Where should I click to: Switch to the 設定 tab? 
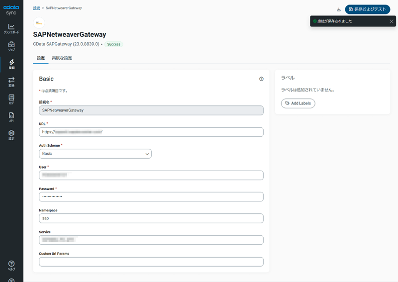pos(41,58)
